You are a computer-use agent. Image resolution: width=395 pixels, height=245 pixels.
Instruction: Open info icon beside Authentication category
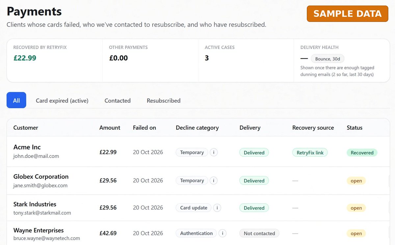(x=223, y=234)
